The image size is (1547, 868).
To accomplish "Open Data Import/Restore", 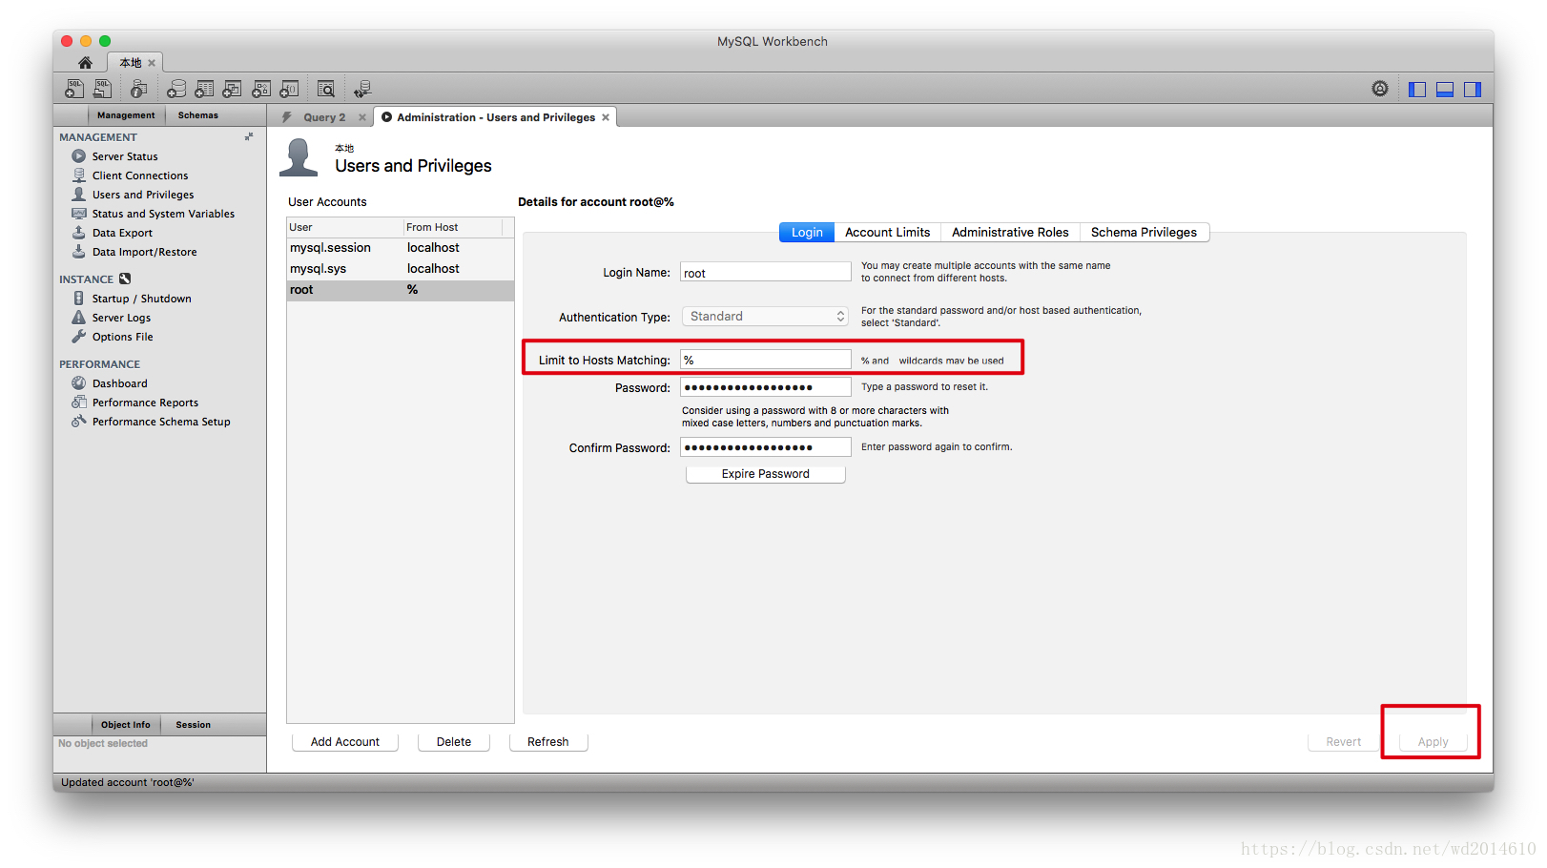I will click(x=145, y=252).
